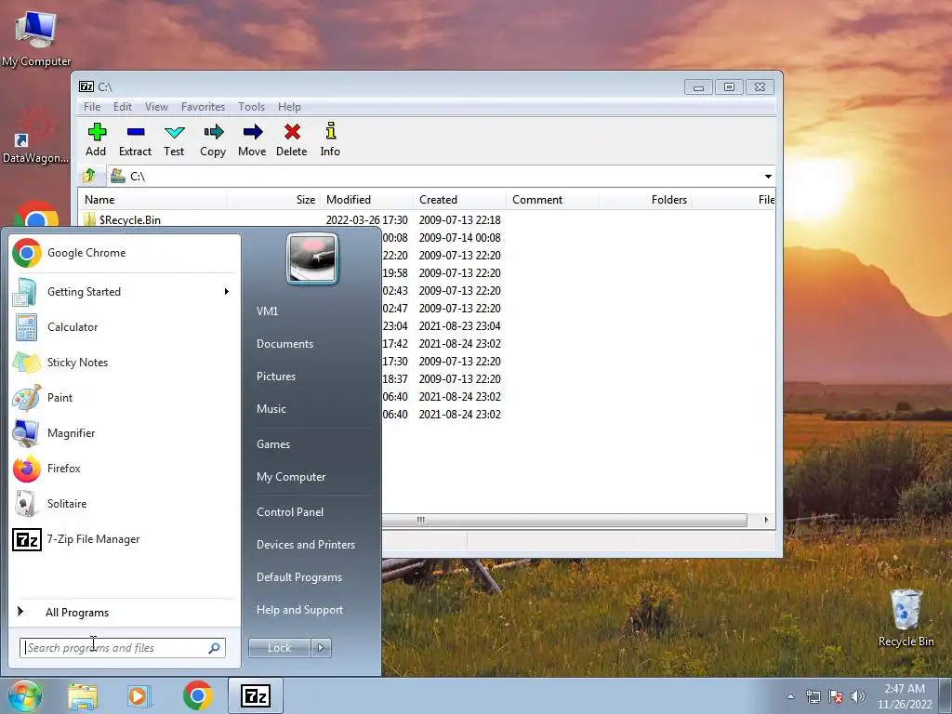Click the Extract toolbar icon
Viewport: 952px width, 714px height.
tap(135, 140)
